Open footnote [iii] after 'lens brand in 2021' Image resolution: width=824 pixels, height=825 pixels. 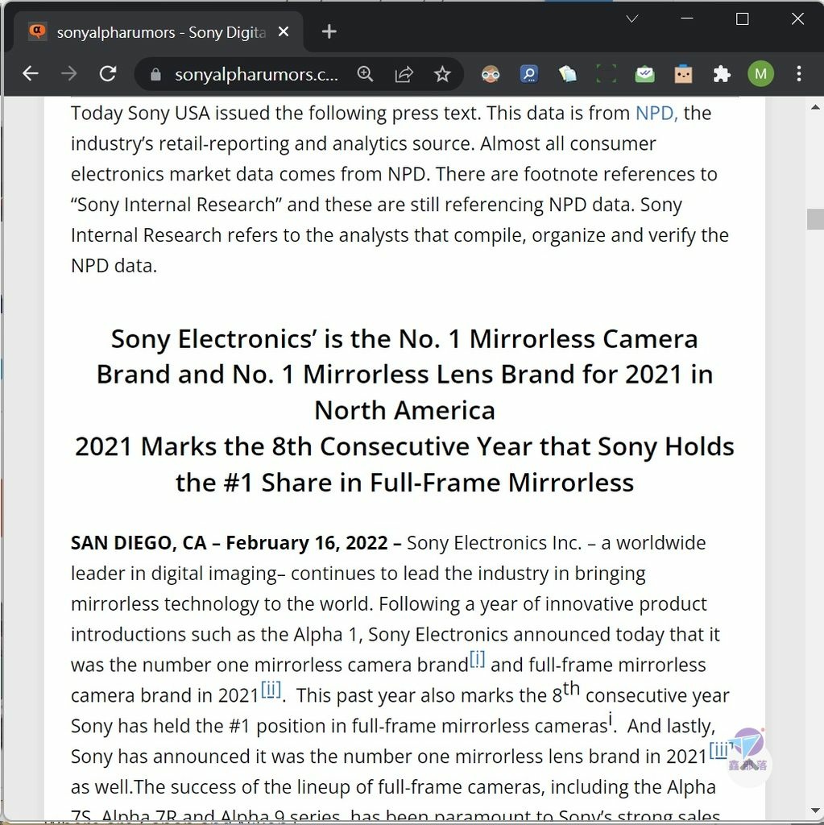pyautogui.click(x=719, y=750)
